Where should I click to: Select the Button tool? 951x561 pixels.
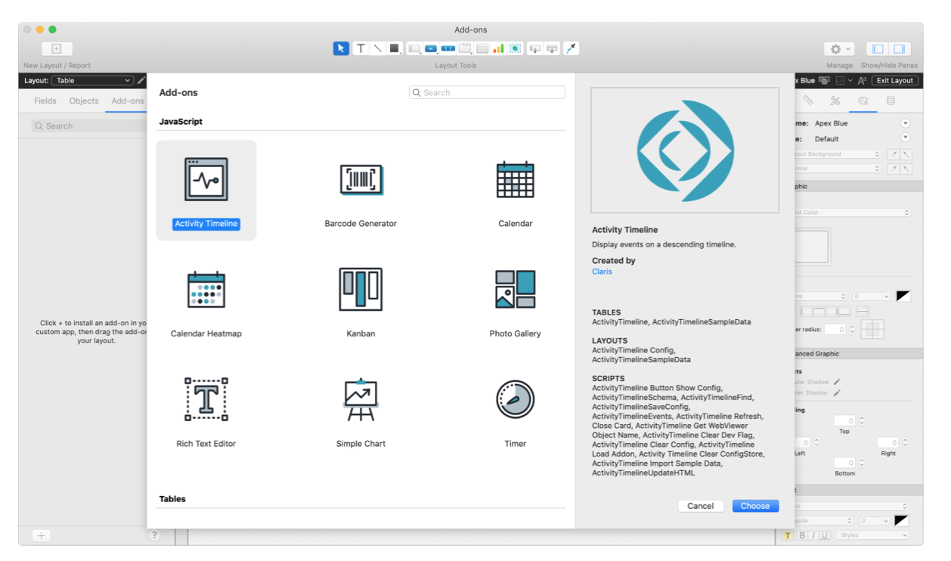(x=431, y=48)
